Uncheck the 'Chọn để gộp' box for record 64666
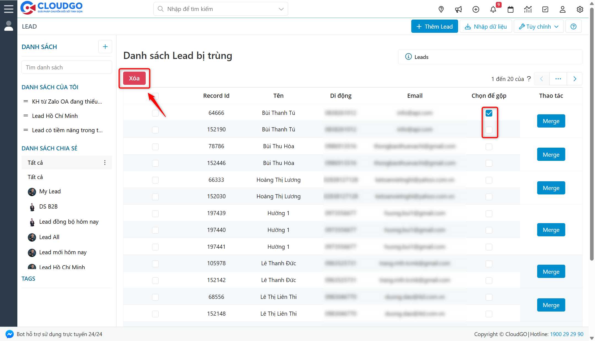595x341 pixels. pyautogui.click(x=489, y=113)
